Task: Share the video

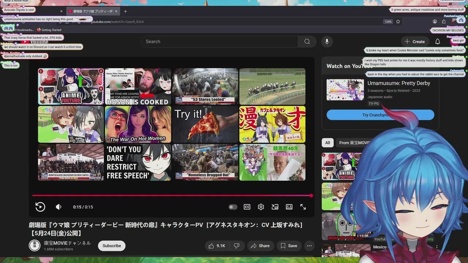Action: pos(260,246)
